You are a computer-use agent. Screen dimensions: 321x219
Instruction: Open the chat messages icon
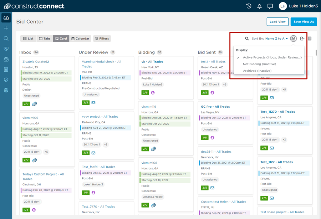(270, 6)
